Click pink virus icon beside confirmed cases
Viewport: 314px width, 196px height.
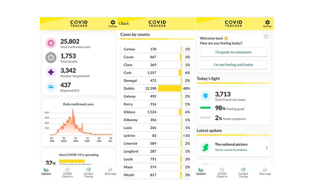click(51, 43)
